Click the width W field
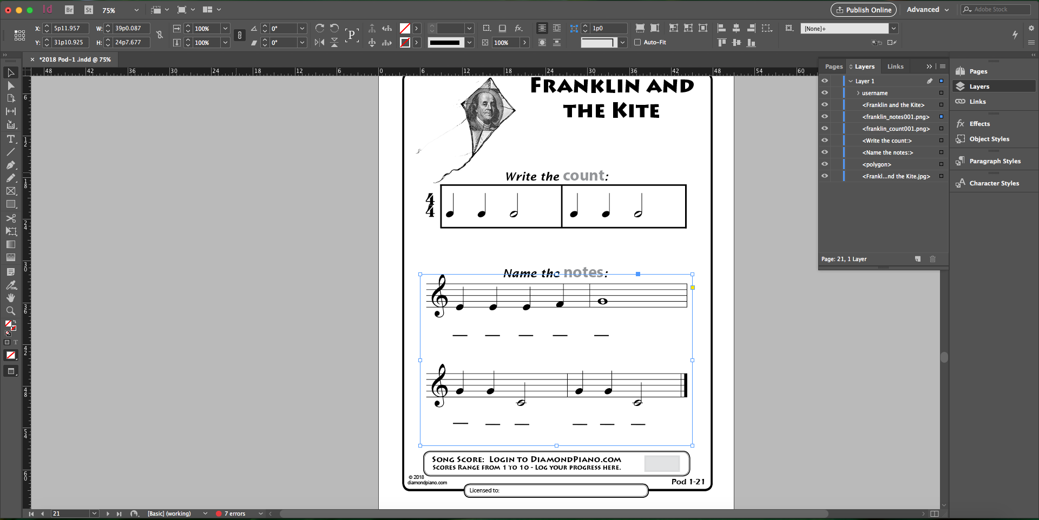This screenshot has width=1039, height=520. (x=131, y=28)
